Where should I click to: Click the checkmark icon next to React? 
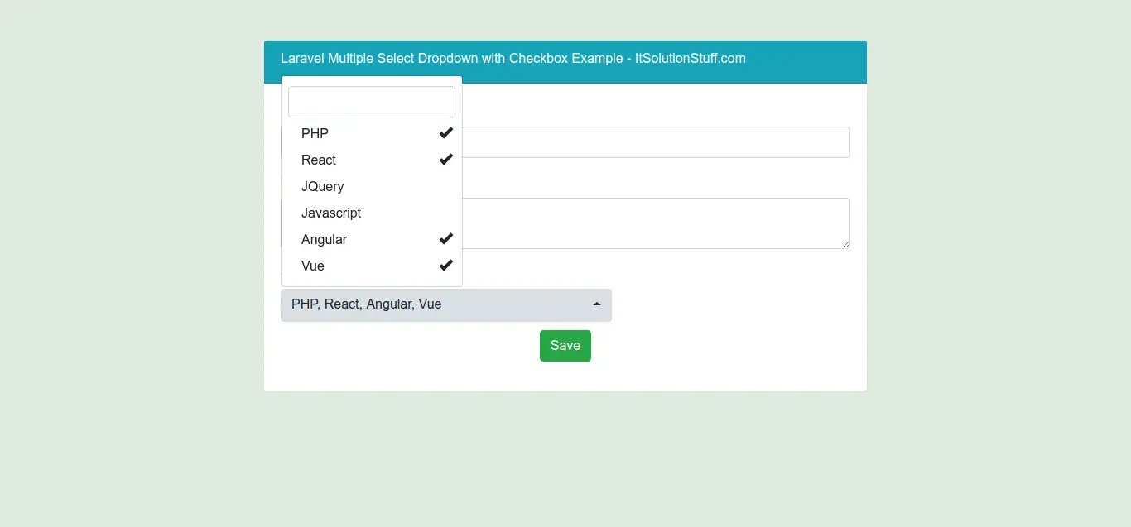coord(445,159)
